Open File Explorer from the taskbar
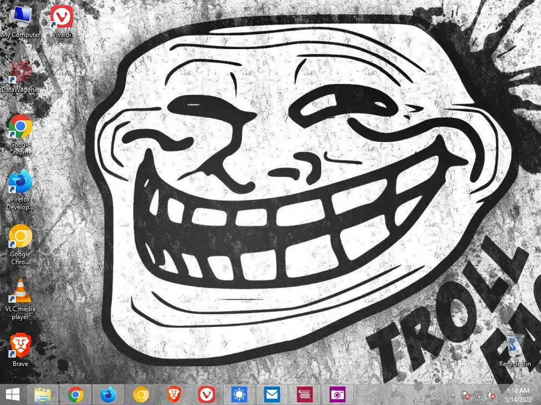 [x=43, y=394]
